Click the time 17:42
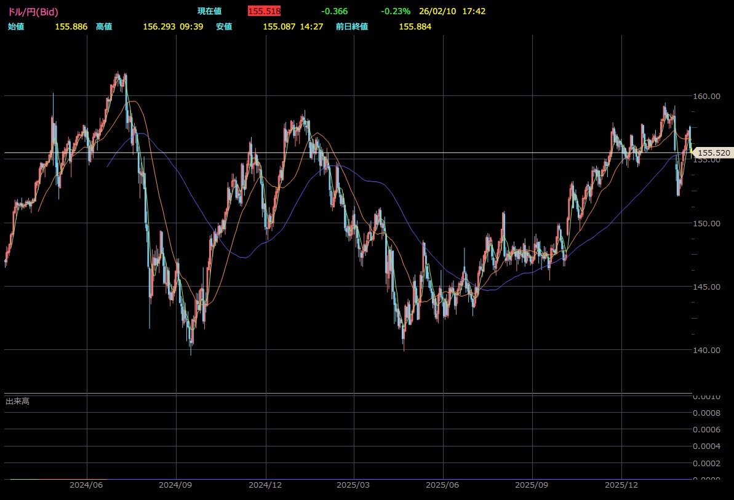 [x=474, y=11]
